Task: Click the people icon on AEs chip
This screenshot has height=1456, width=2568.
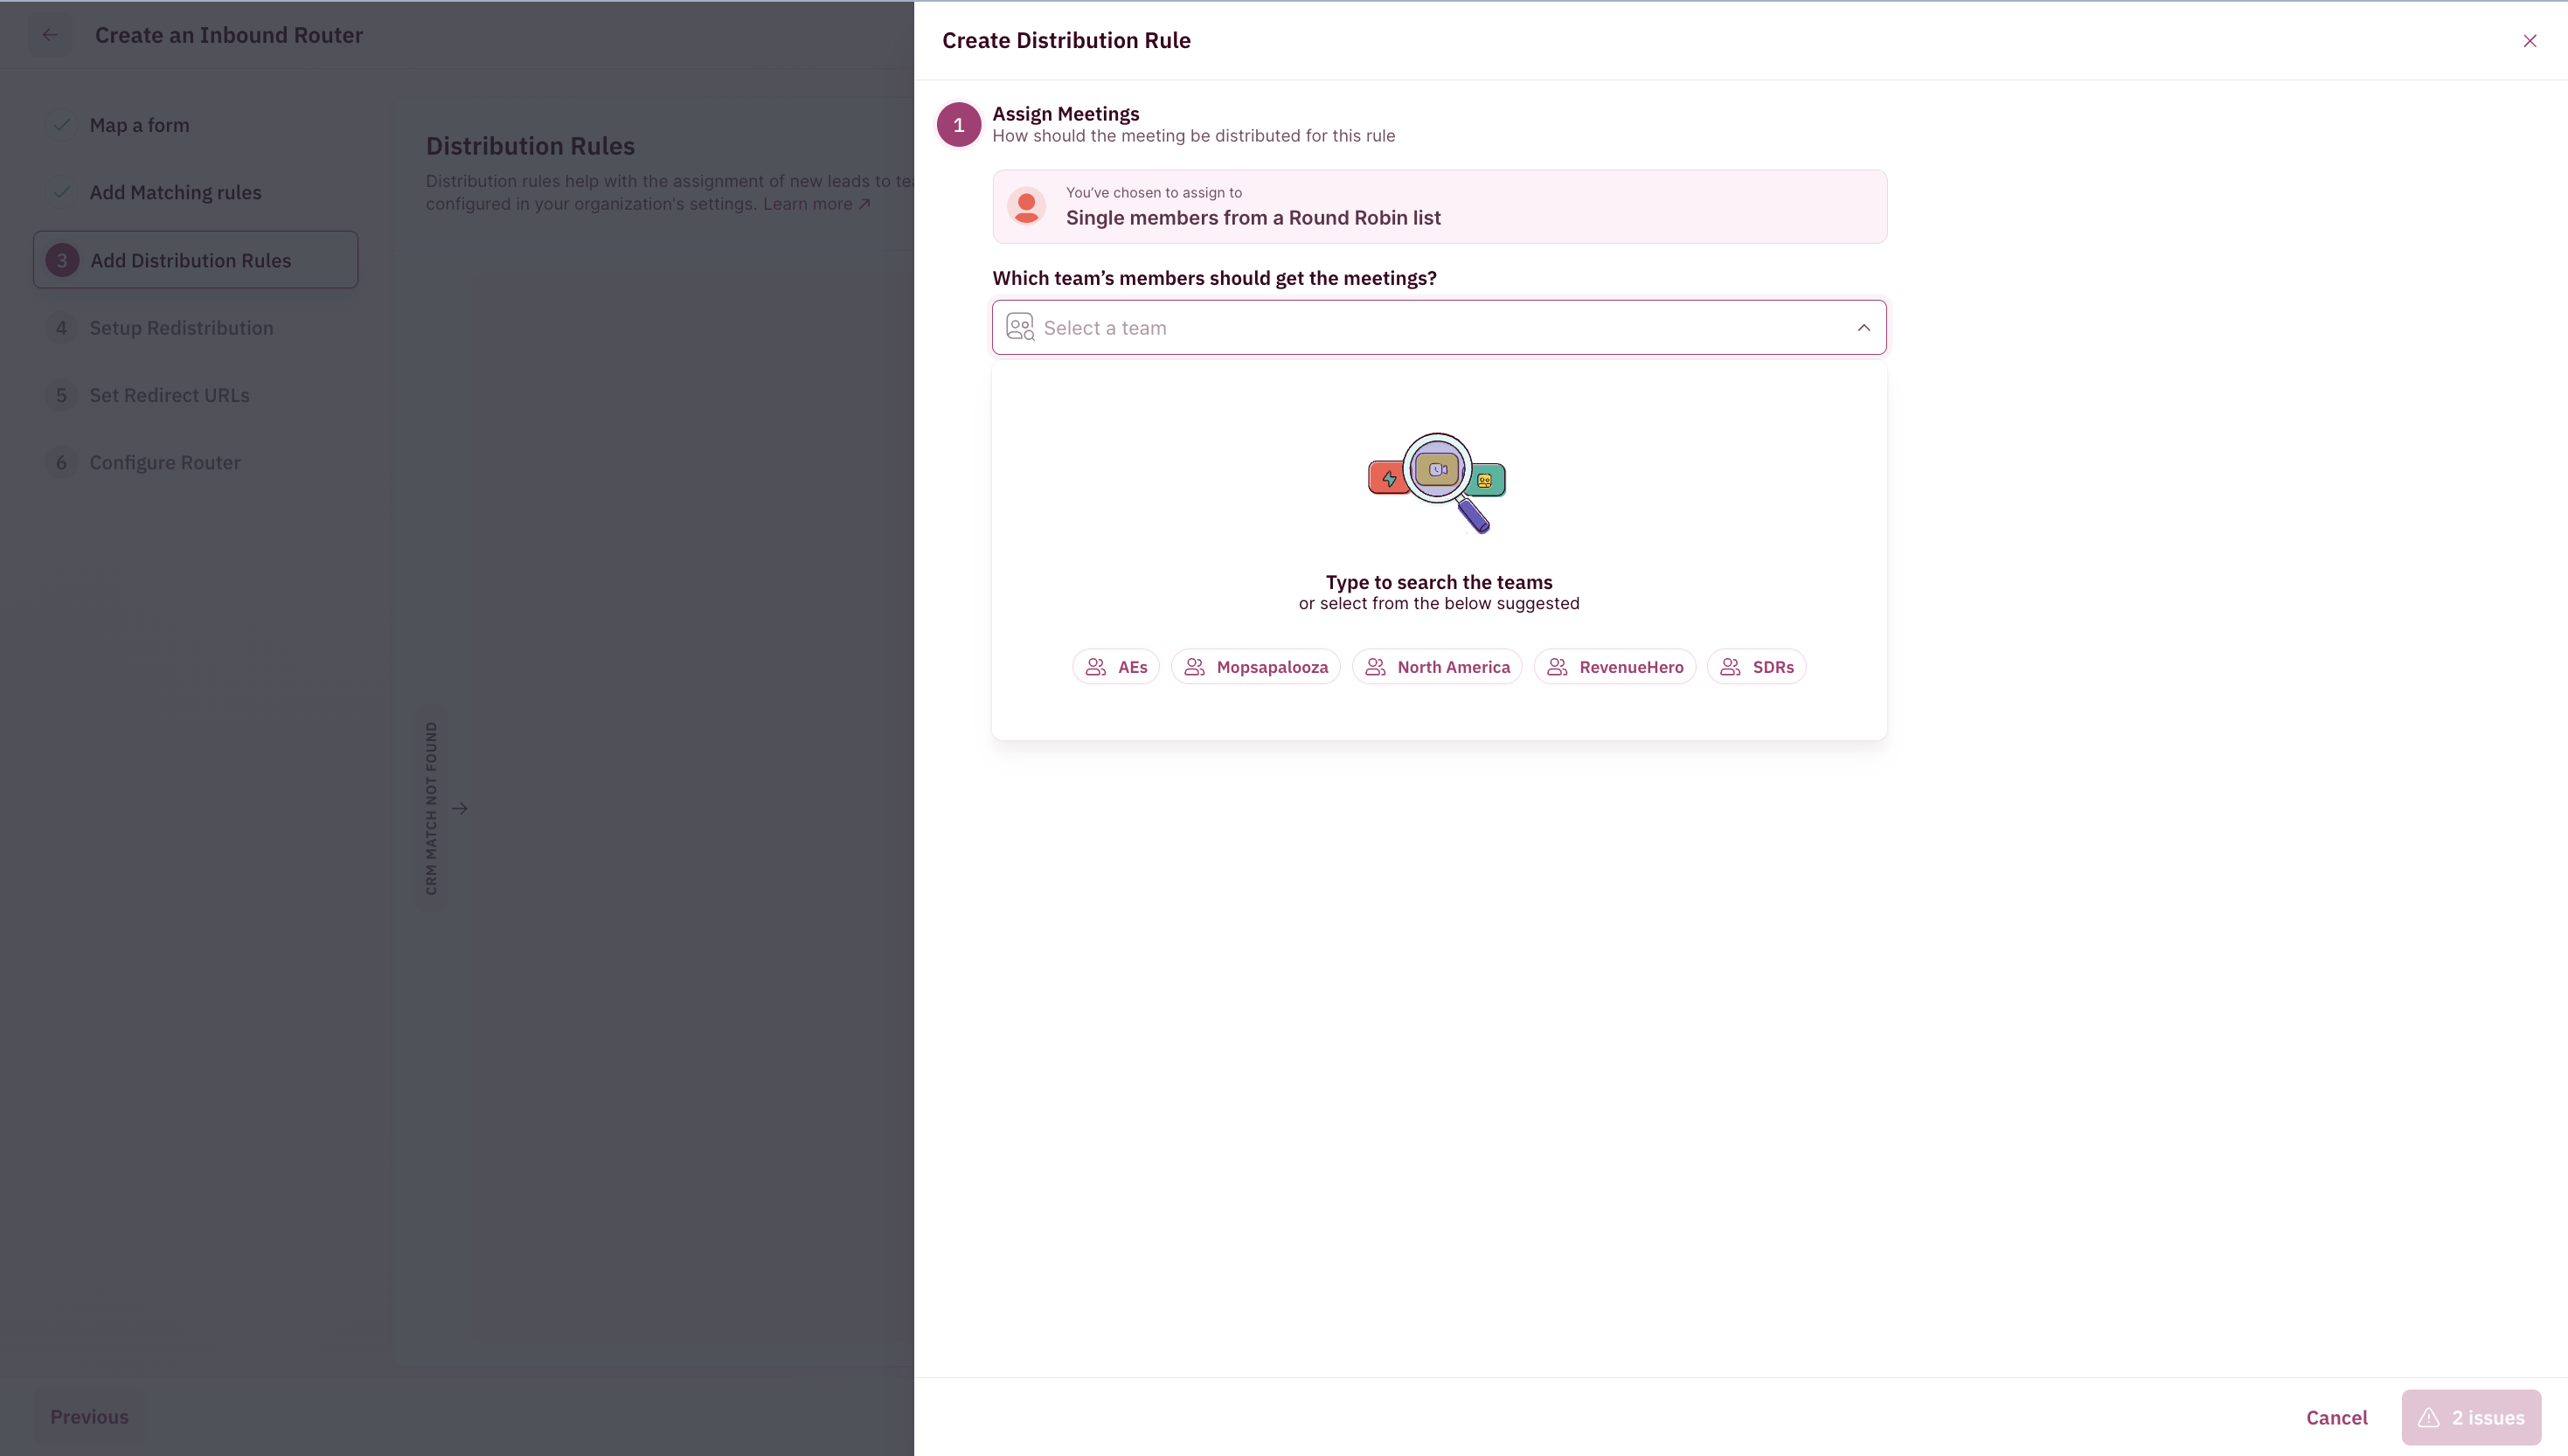Action: 1096,667
